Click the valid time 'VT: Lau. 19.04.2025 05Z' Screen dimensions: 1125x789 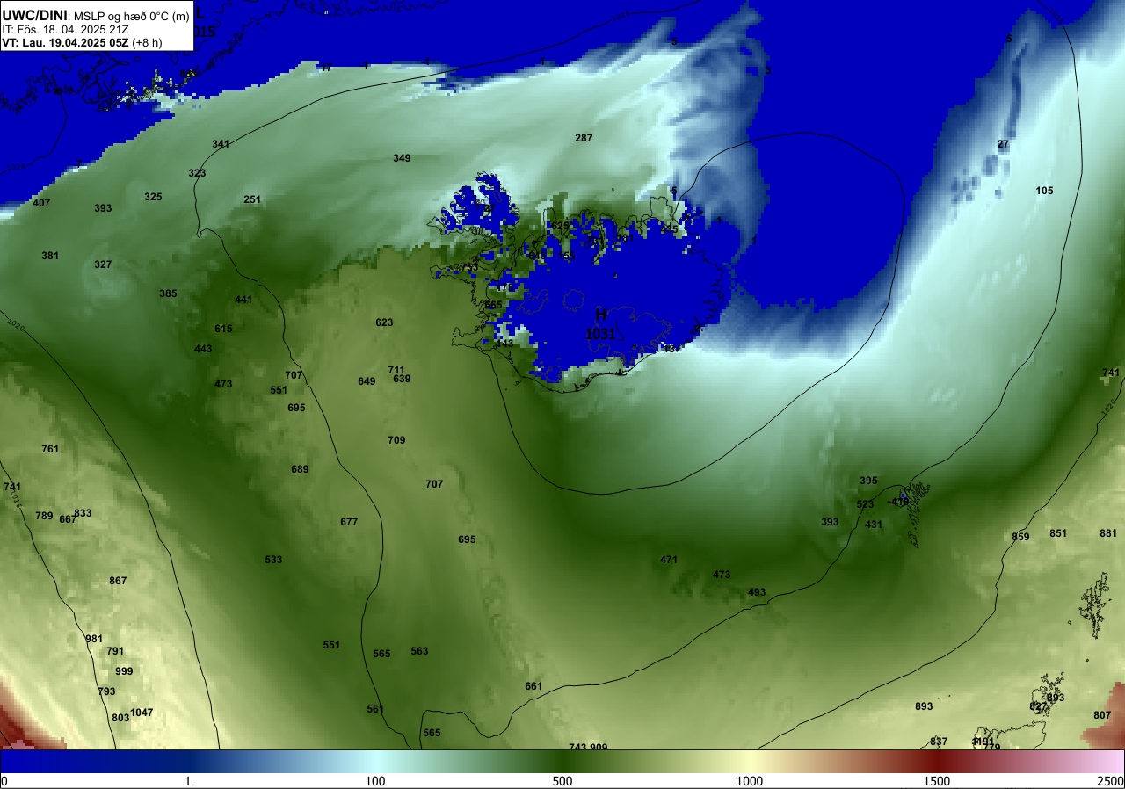(65, 41)
